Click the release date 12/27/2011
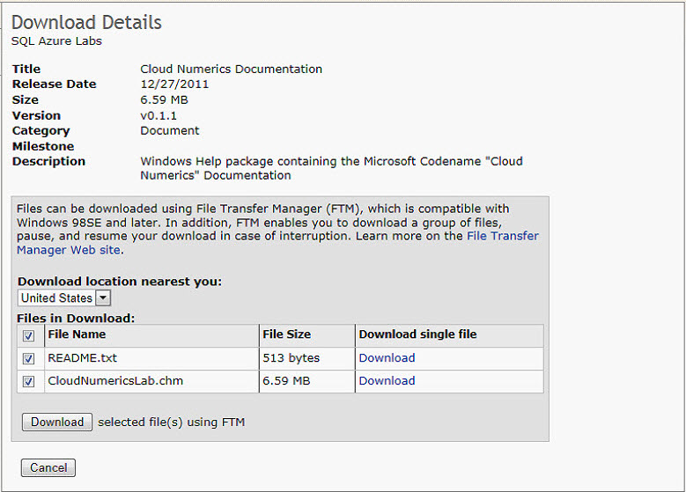 [x=174, y=84]
